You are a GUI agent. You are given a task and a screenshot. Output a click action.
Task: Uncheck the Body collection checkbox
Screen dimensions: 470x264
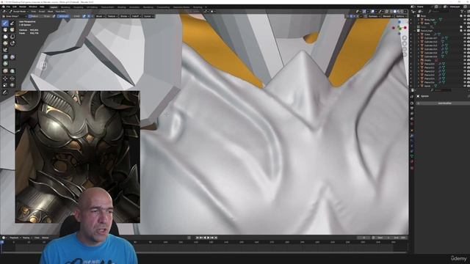coord(461,16)
